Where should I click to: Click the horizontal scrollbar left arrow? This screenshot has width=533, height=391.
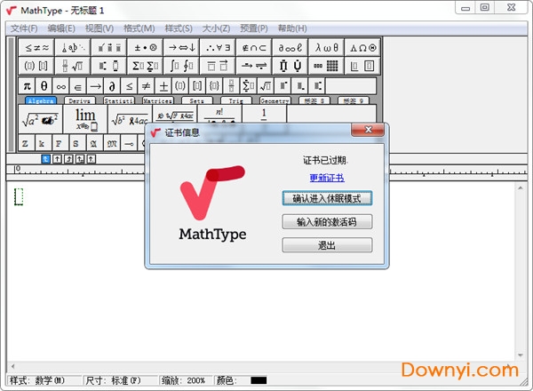coord(12,366)
